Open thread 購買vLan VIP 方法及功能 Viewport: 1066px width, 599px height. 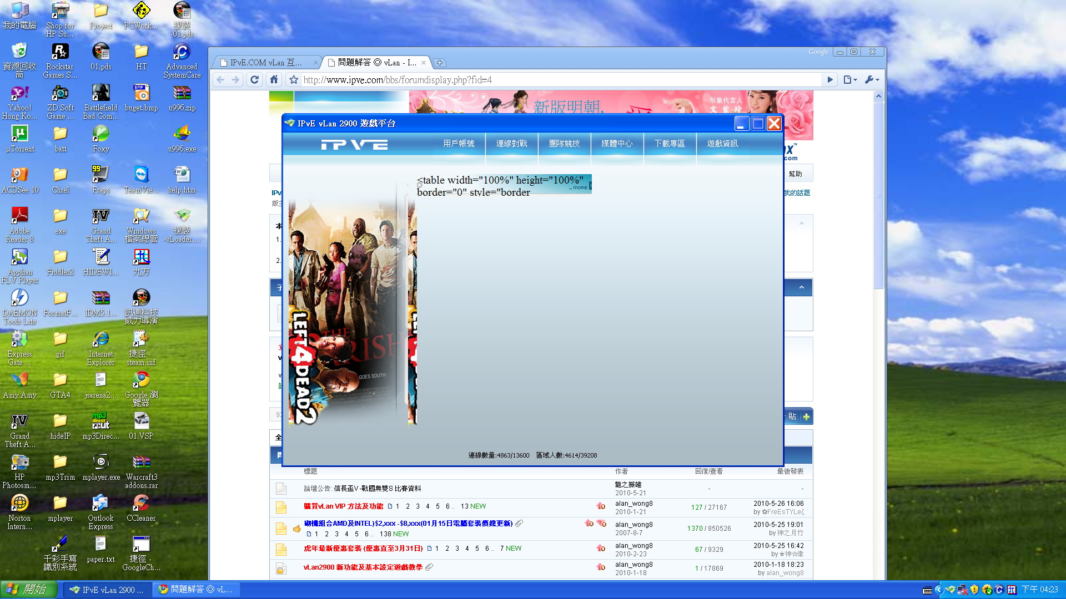(343, 506)
